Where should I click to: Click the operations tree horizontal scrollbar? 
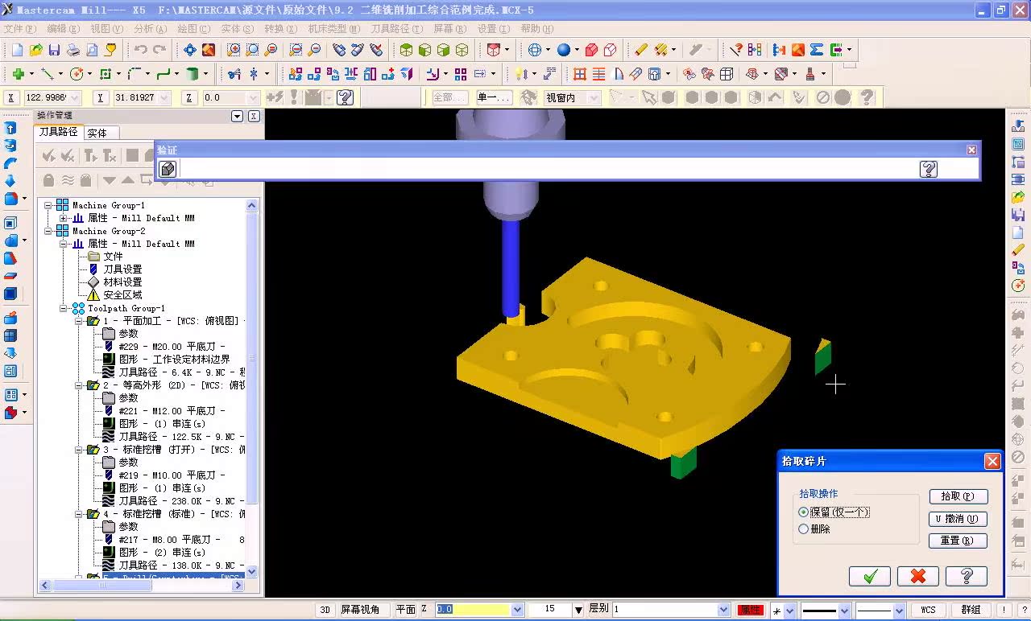click(142, 586)
